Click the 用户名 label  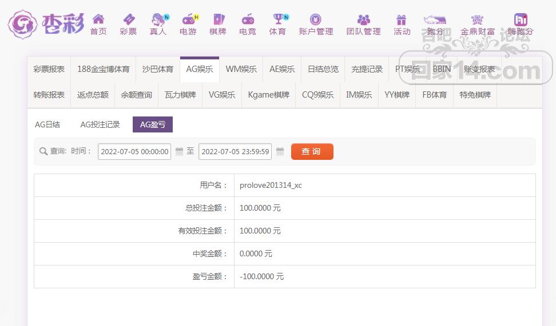[213, 185]
